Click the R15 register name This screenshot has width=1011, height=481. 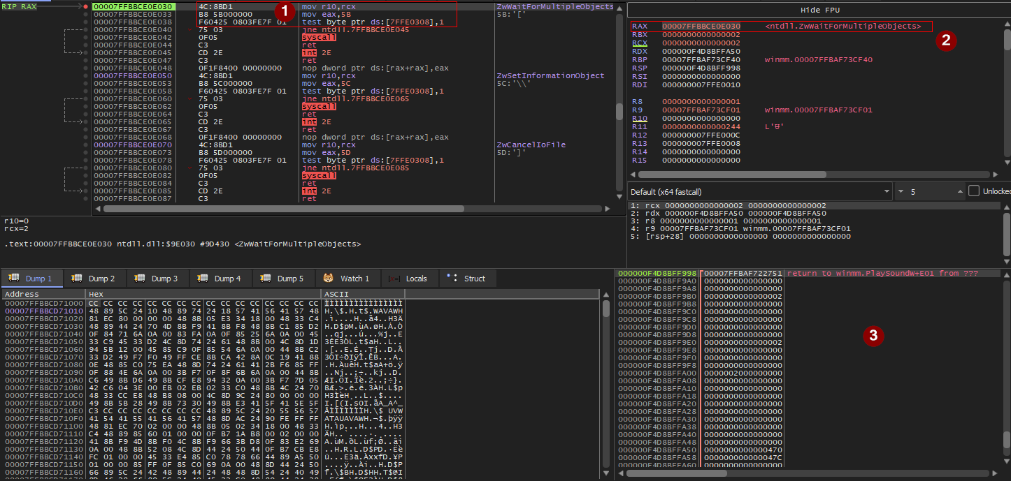coord(639,161)
